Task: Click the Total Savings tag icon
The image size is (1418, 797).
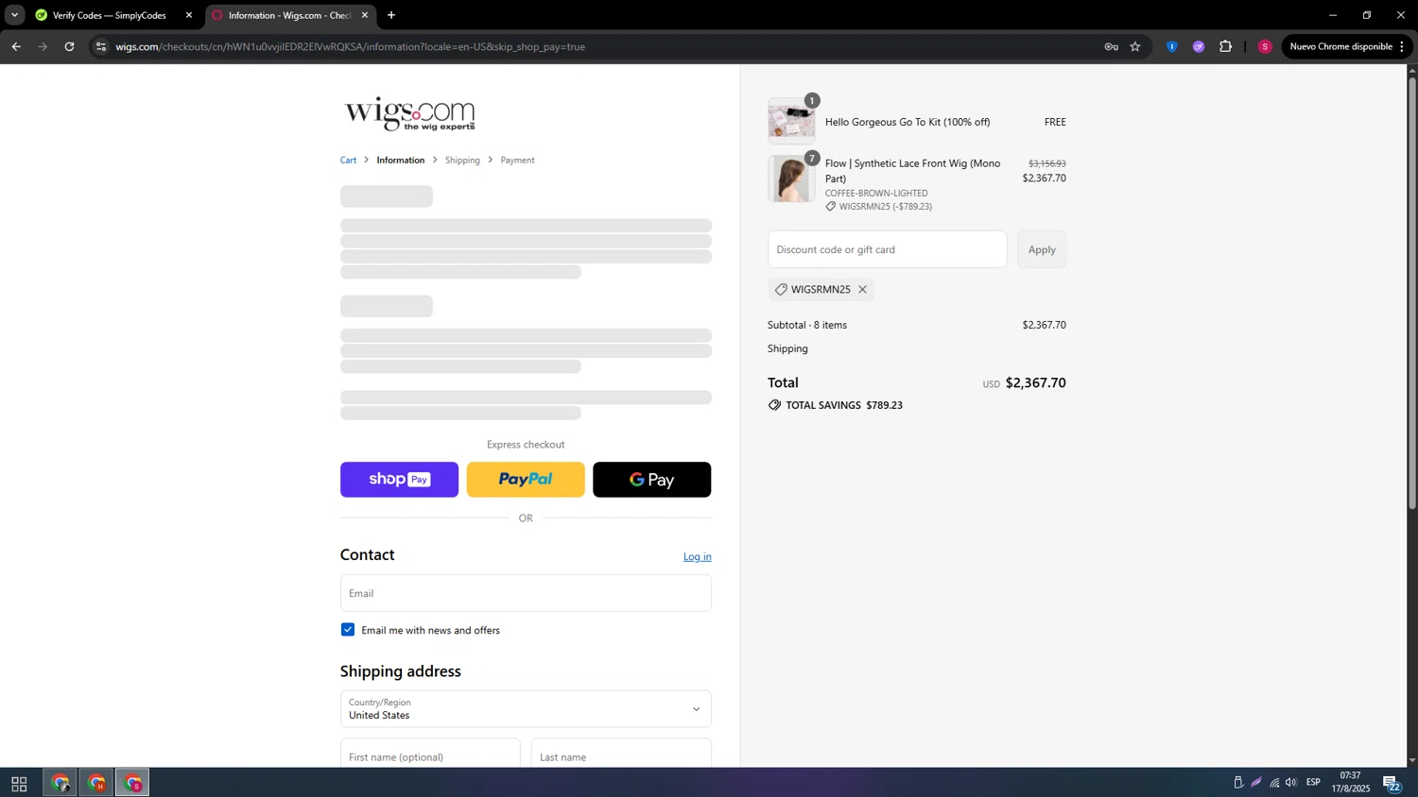Action: pos(774,405)
